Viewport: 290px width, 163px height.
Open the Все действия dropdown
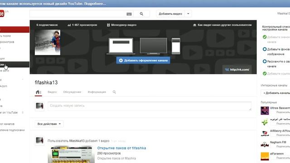49,124
